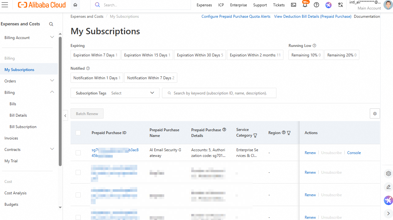Open the Cloud Shell terminal icon
Screen dimensions: 393x220
294,5
